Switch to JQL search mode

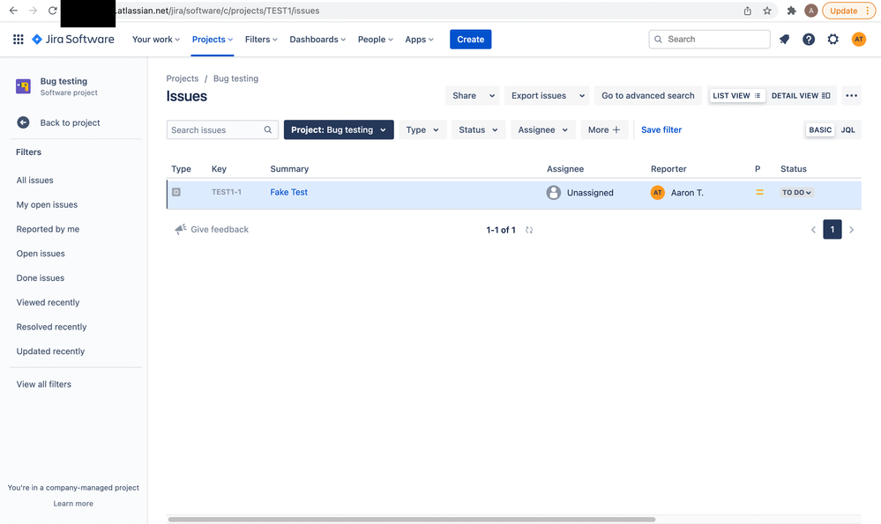(x=847, y=129)
